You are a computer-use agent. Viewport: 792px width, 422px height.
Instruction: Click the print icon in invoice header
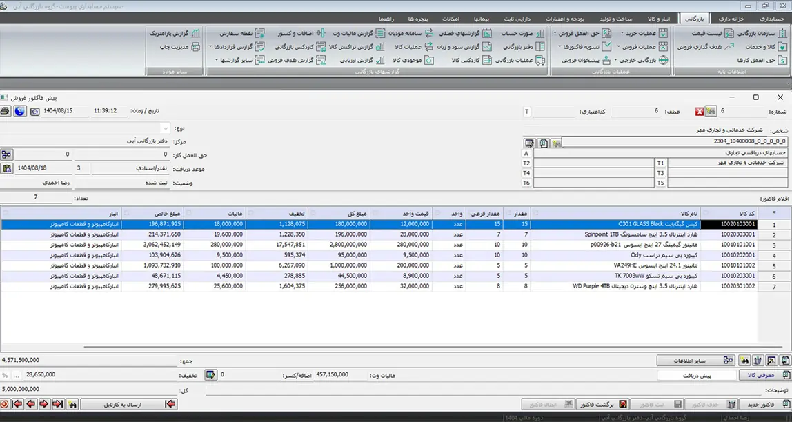pos(6,111)
